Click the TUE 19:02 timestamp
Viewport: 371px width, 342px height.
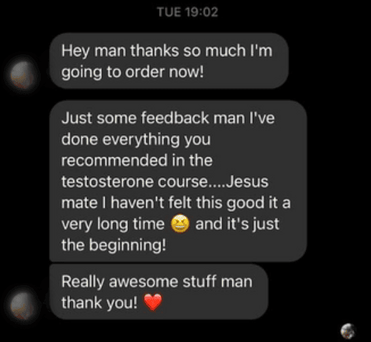coord(188,12)
